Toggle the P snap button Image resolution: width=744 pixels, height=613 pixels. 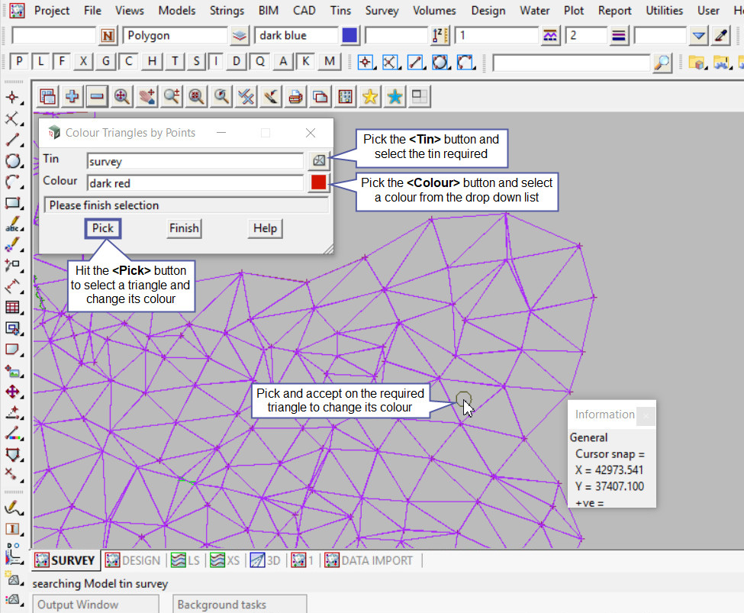19,62
